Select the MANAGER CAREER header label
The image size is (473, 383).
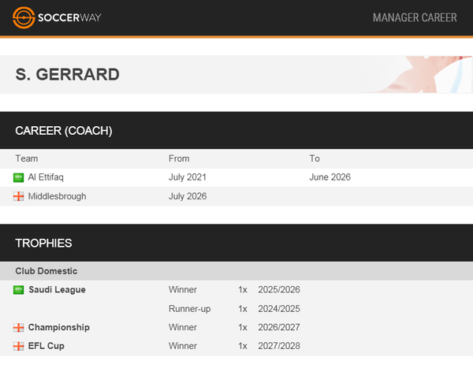click(x=415, y=17)
